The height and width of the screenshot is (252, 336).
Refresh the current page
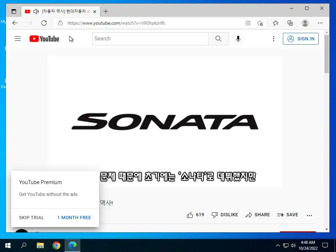click(44, 23)
